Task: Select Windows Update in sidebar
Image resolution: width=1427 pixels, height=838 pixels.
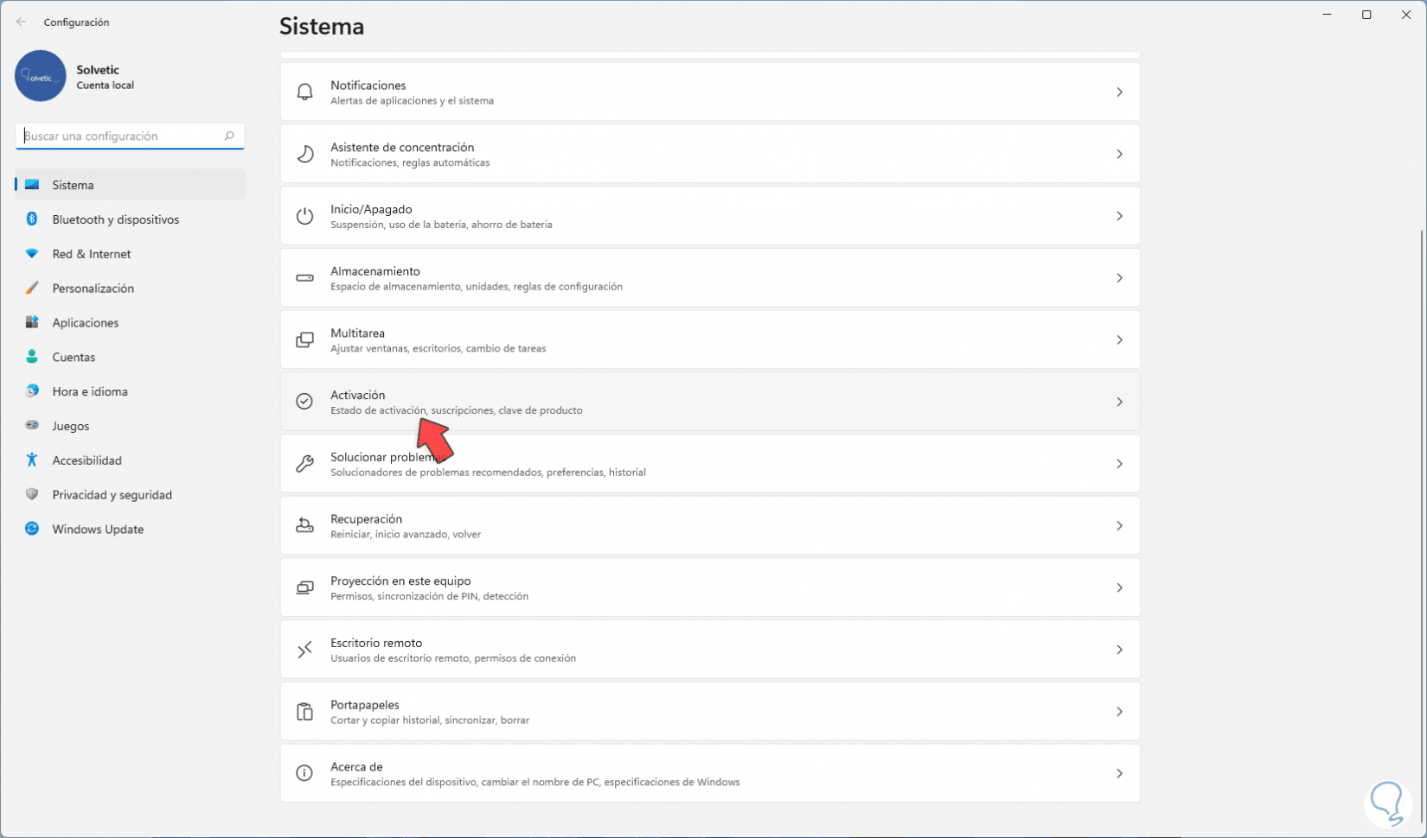Action: [x=98, y=529]
